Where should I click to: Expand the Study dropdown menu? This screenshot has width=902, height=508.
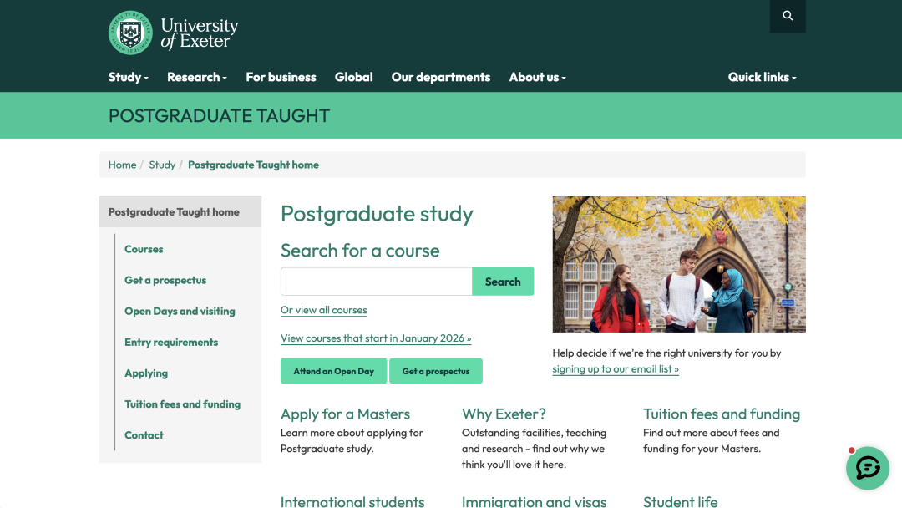click(x=128, y=77)
